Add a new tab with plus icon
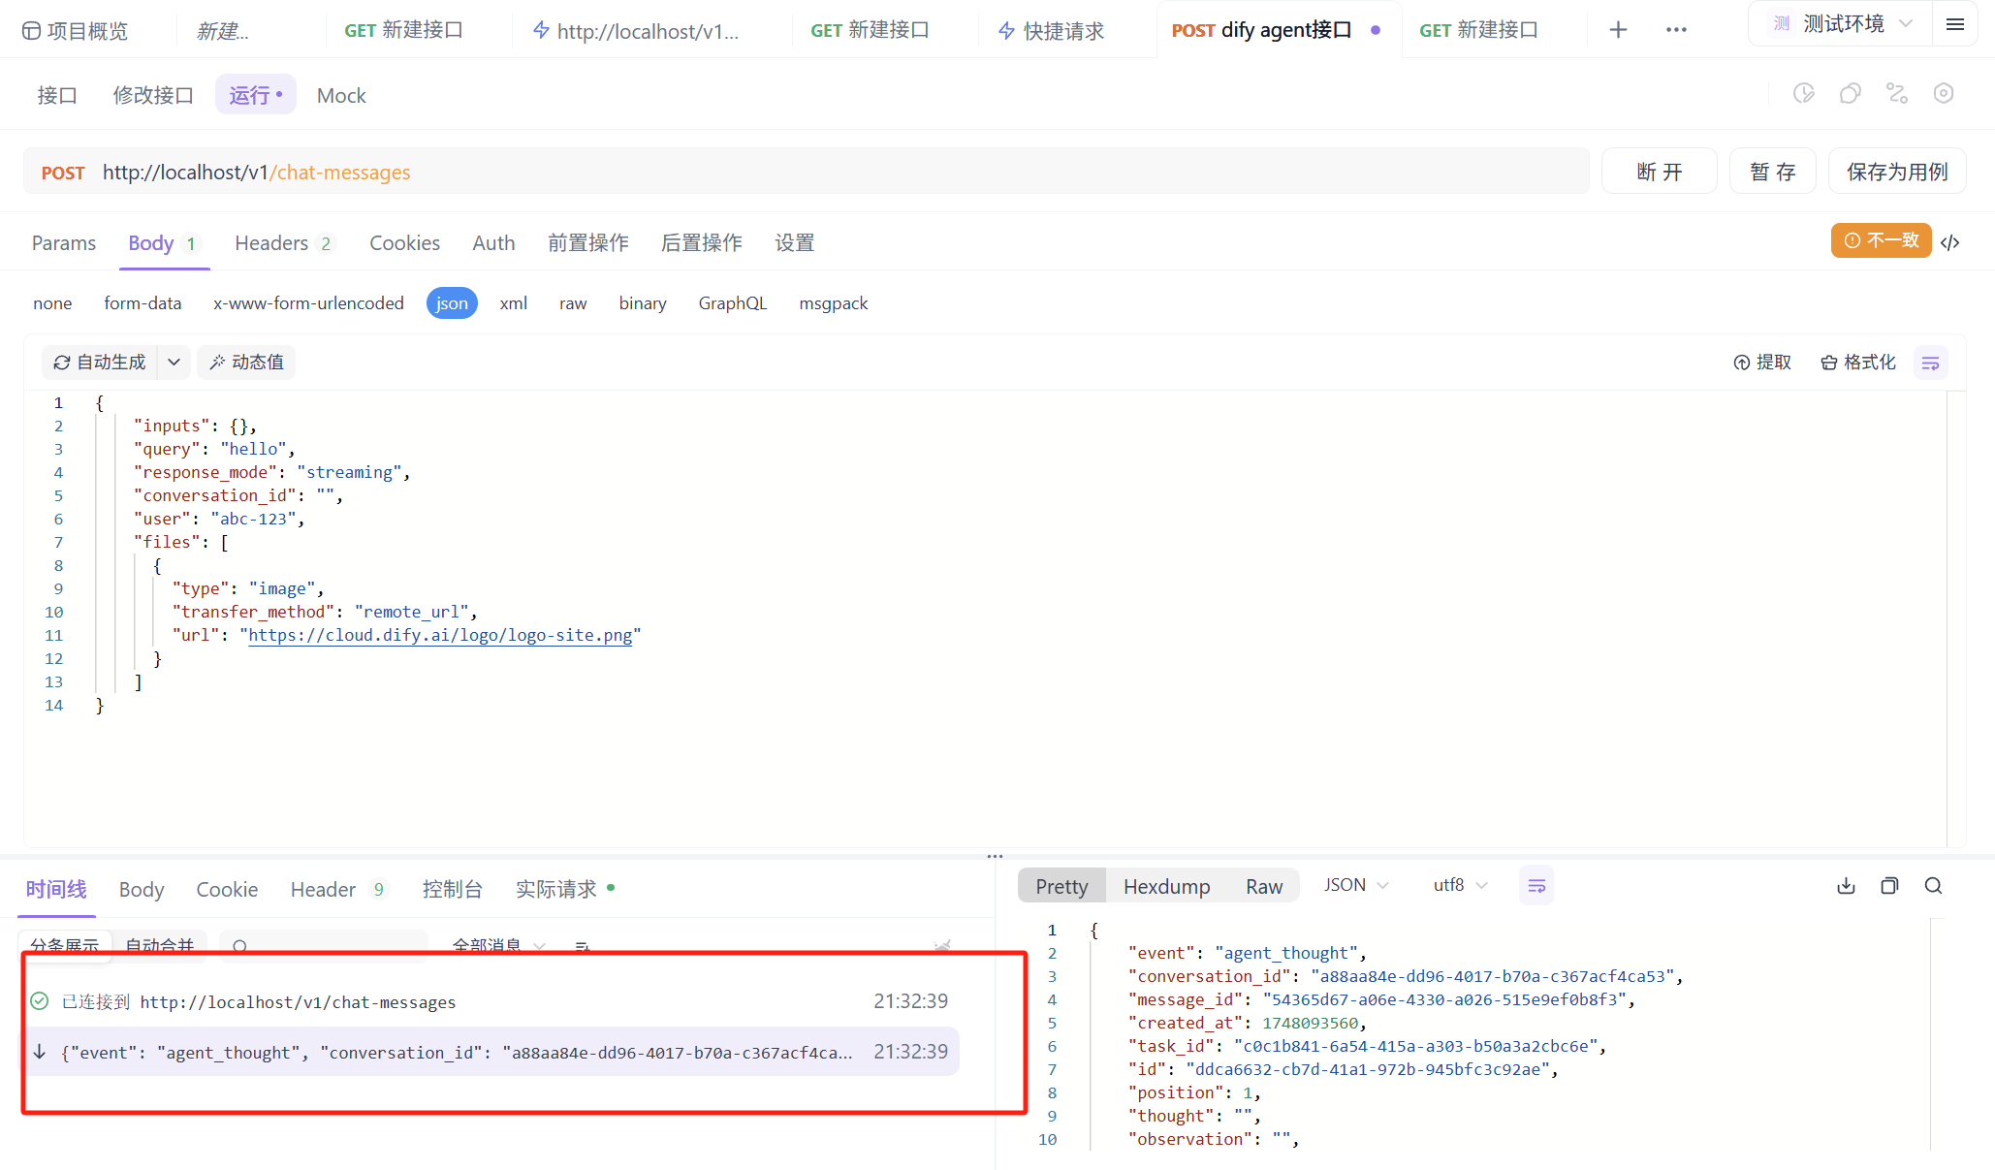This screenshot has width=1995, height=1170. click(1618, 30)
